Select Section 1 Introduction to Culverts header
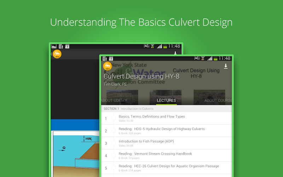 coord(166,109)
